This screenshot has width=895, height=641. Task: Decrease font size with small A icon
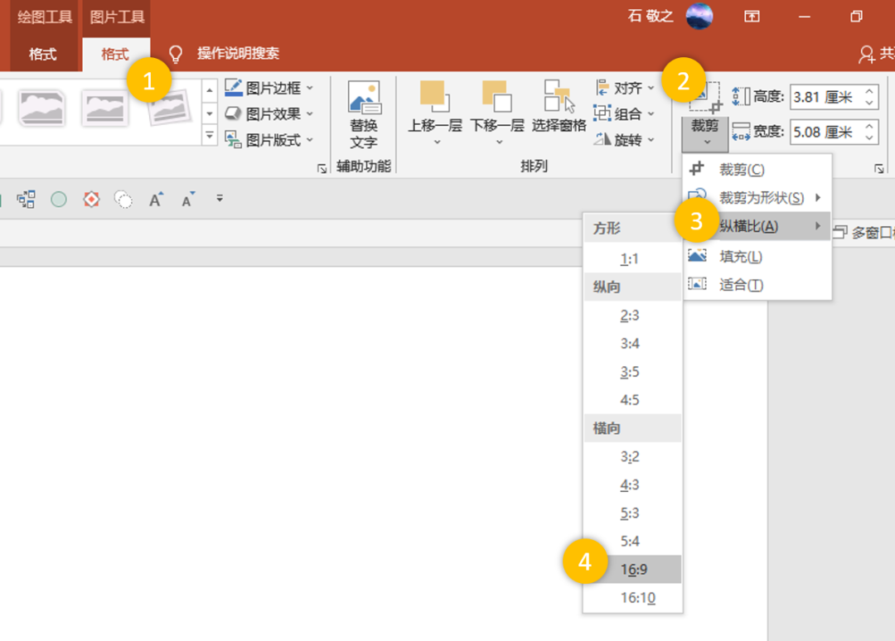coord(188,200)
